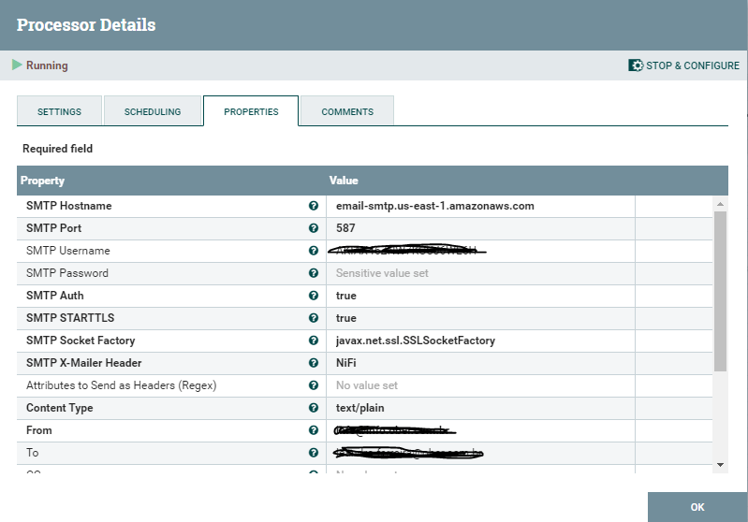Image resolution: width=748 pixels, height=522 pixels.
Task: Click the From property name
Action: [x=38, y=429]
